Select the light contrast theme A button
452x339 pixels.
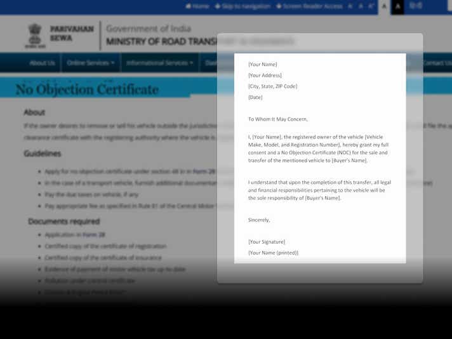coord(384,6)
